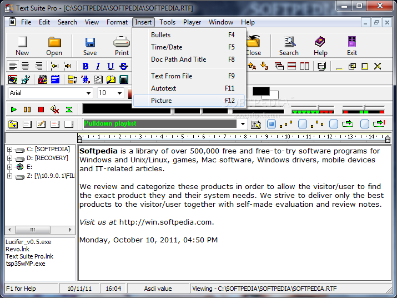The image size is (397, 298).
Task: Toggle underline formatting
Action: [110, 66]
